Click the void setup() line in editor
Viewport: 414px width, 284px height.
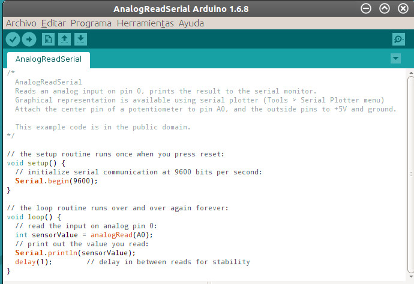tap(37, 163)
